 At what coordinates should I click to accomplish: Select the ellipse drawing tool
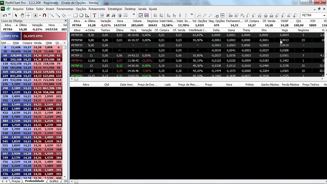click(x=81, y=15)
